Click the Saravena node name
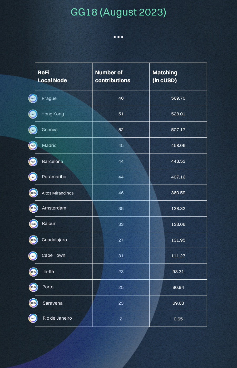This screenshot has width=237, height=368. 53,303
